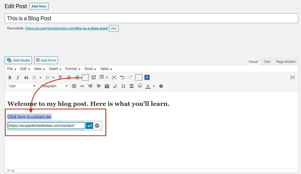Open the font size 12pt dropdown
Viewport: 301px width, 174px height.
(21, 86)
